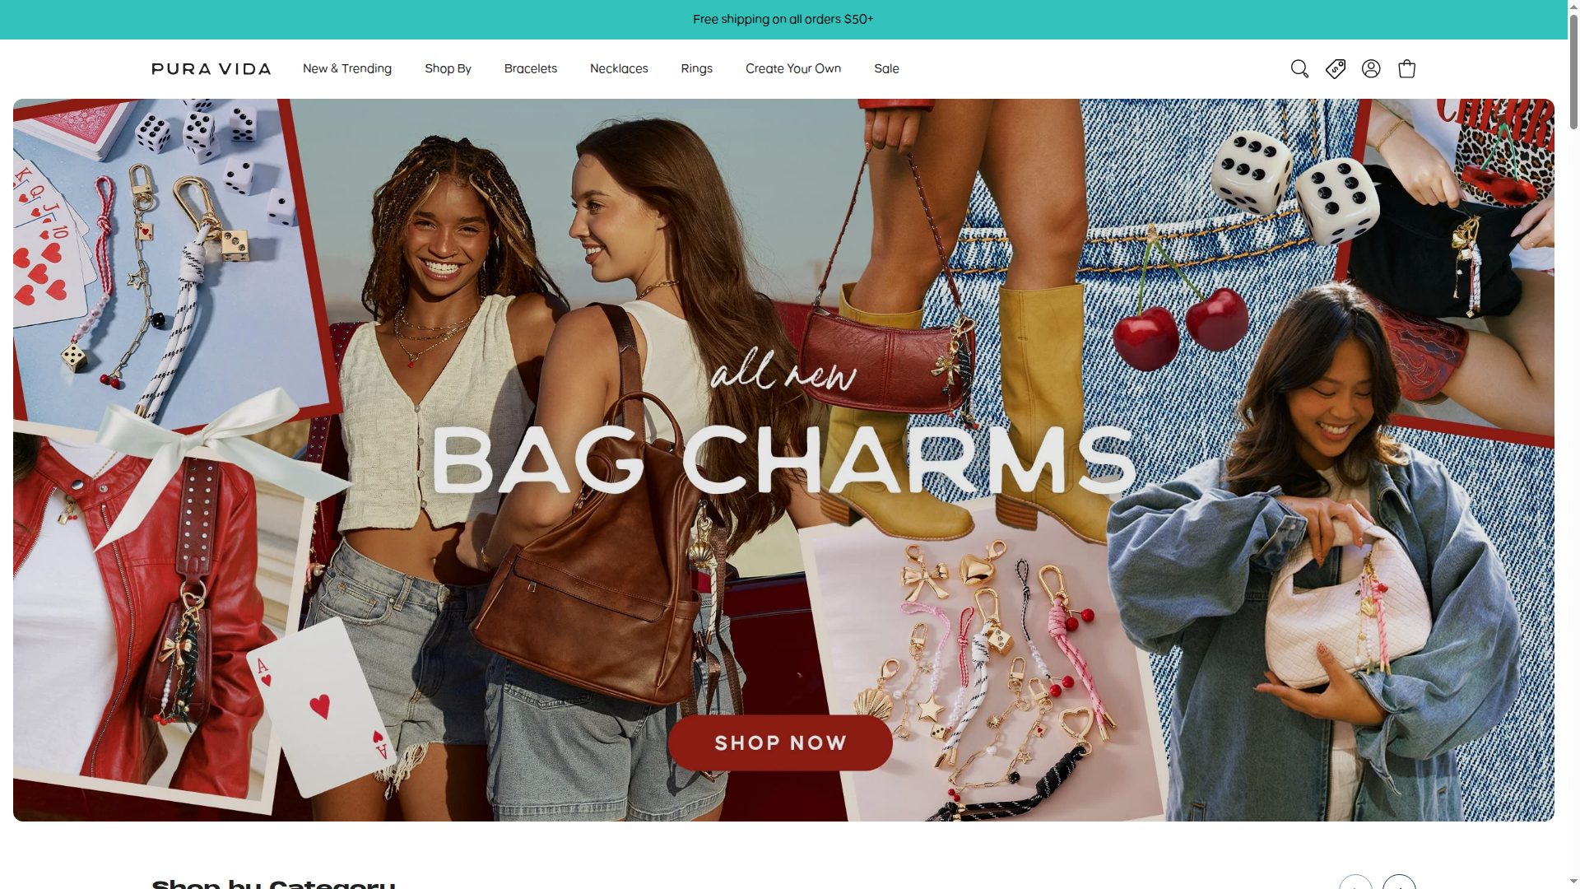Open the New & Trending menu

click(x=347, y=68)
